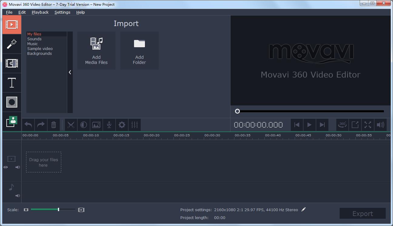Edit project settings with the pencil icon
This screenshot has height=226, width=393.
304,209
